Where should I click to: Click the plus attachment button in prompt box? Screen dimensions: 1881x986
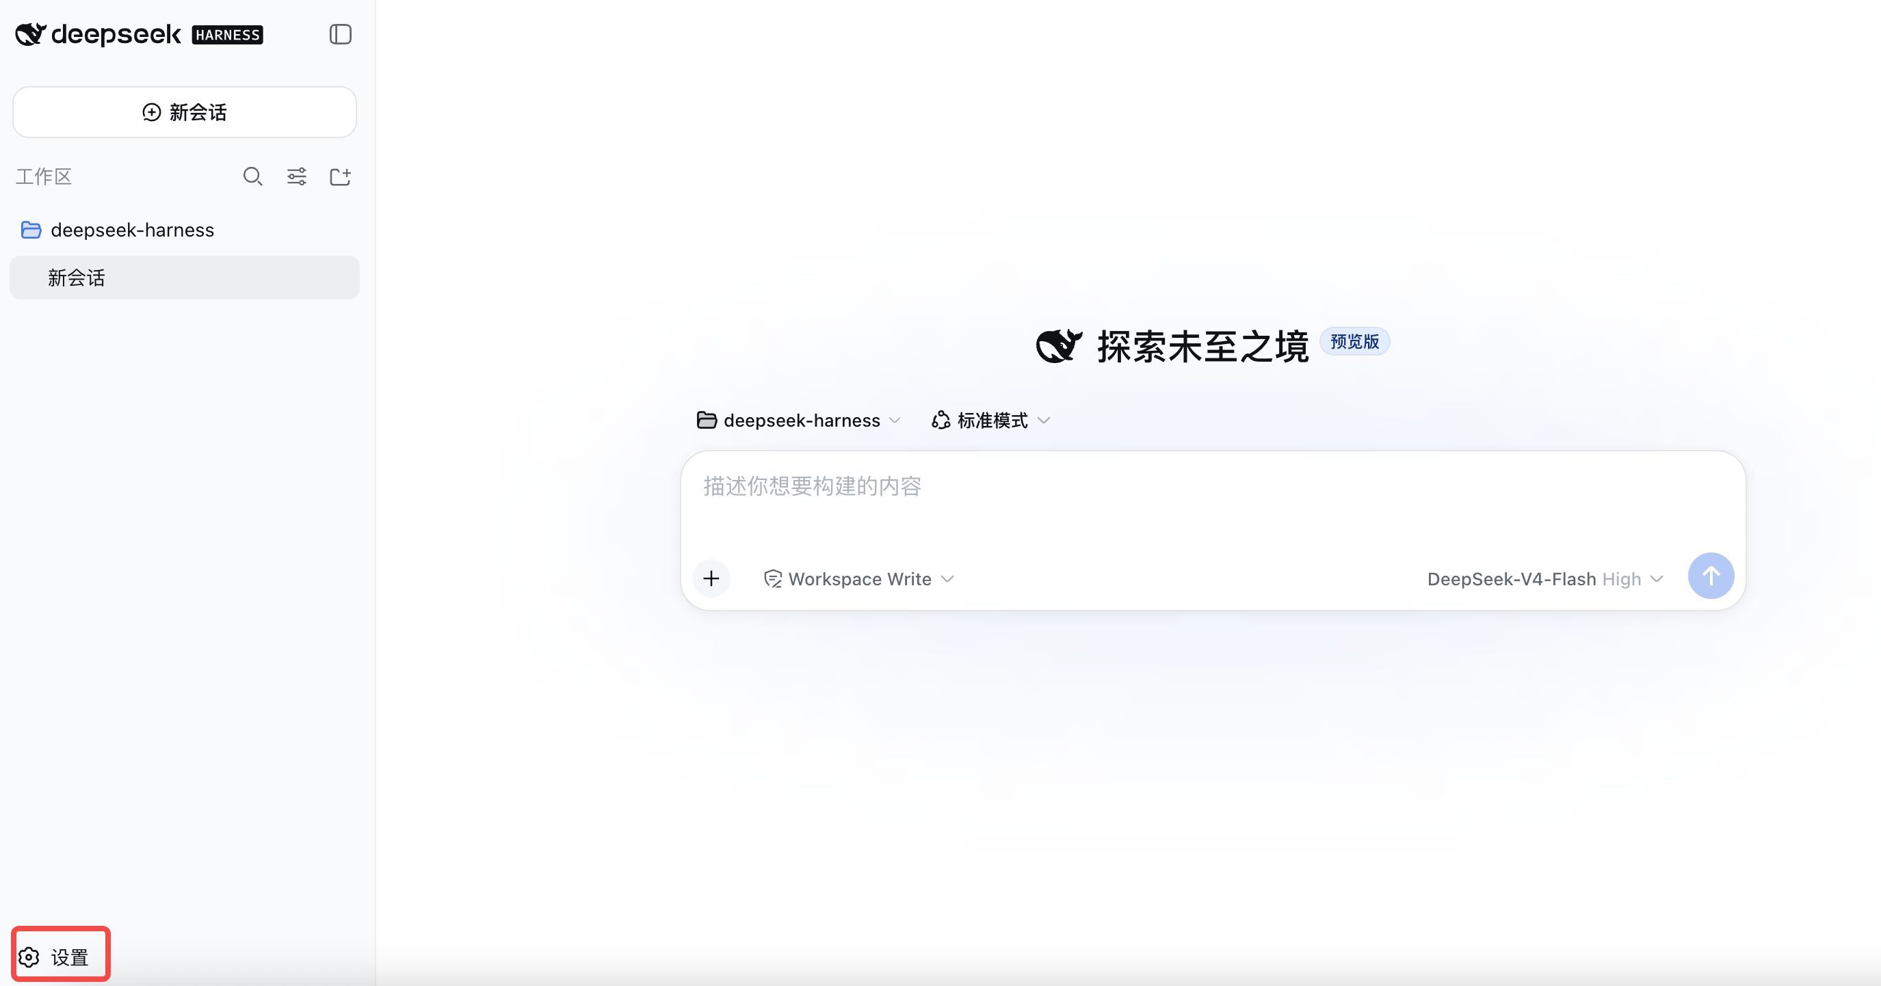pyautogui.click(x=711, y=578)
